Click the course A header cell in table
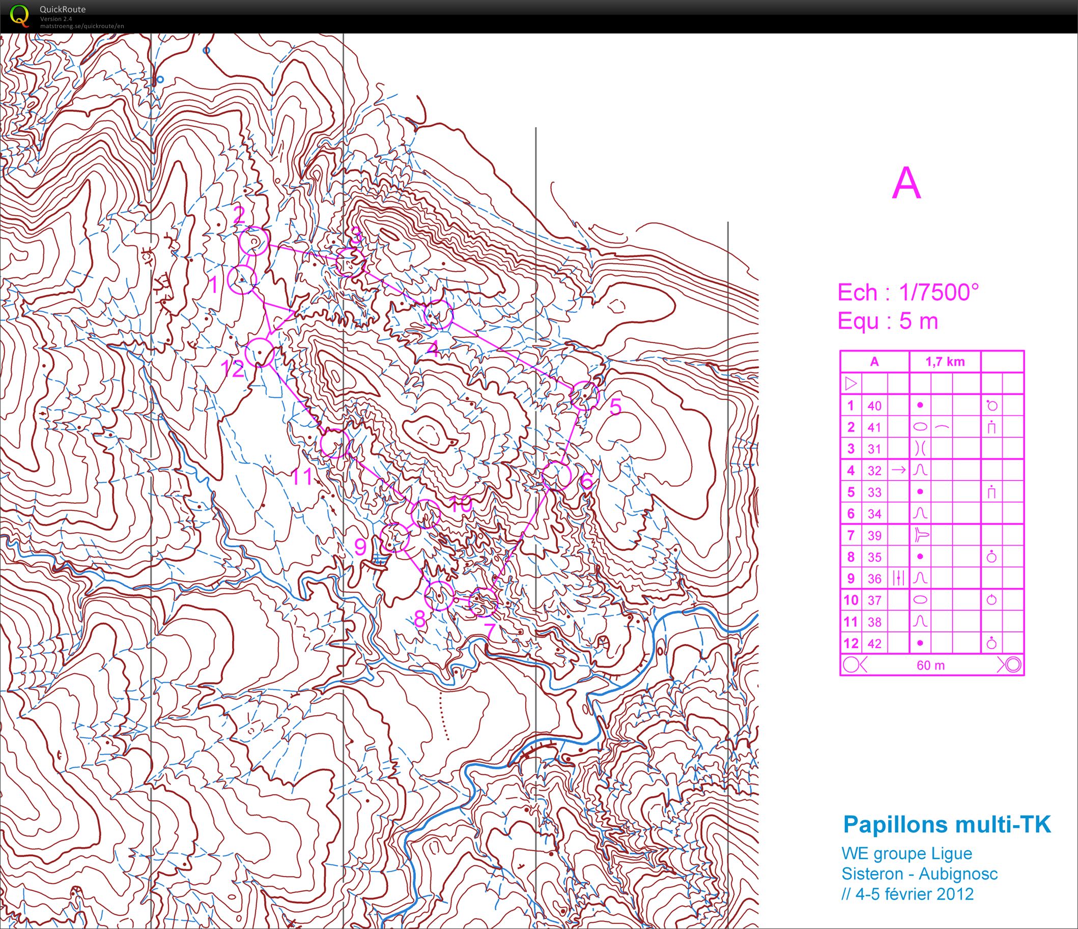 click(874, 362)
